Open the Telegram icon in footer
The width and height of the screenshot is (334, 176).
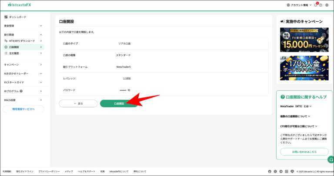281,172
